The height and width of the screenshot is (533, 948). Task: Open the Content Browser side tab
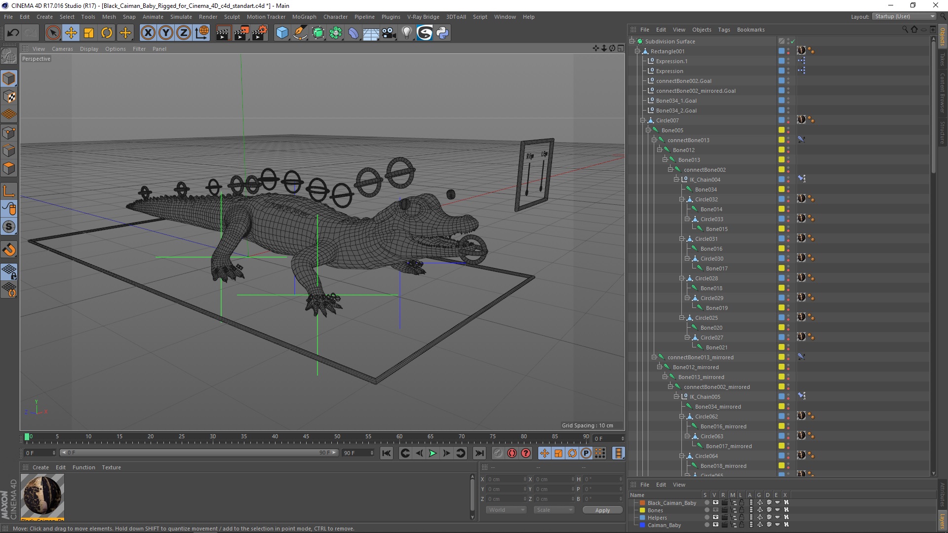tap(943, 93)
